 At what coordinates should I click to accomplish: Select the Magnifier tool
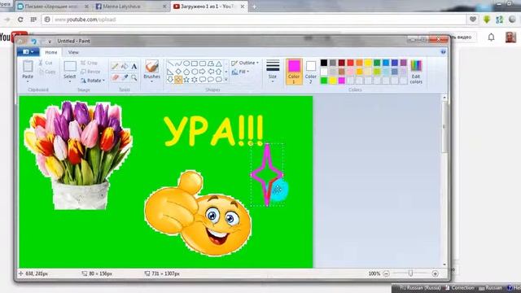pos(134,77)
